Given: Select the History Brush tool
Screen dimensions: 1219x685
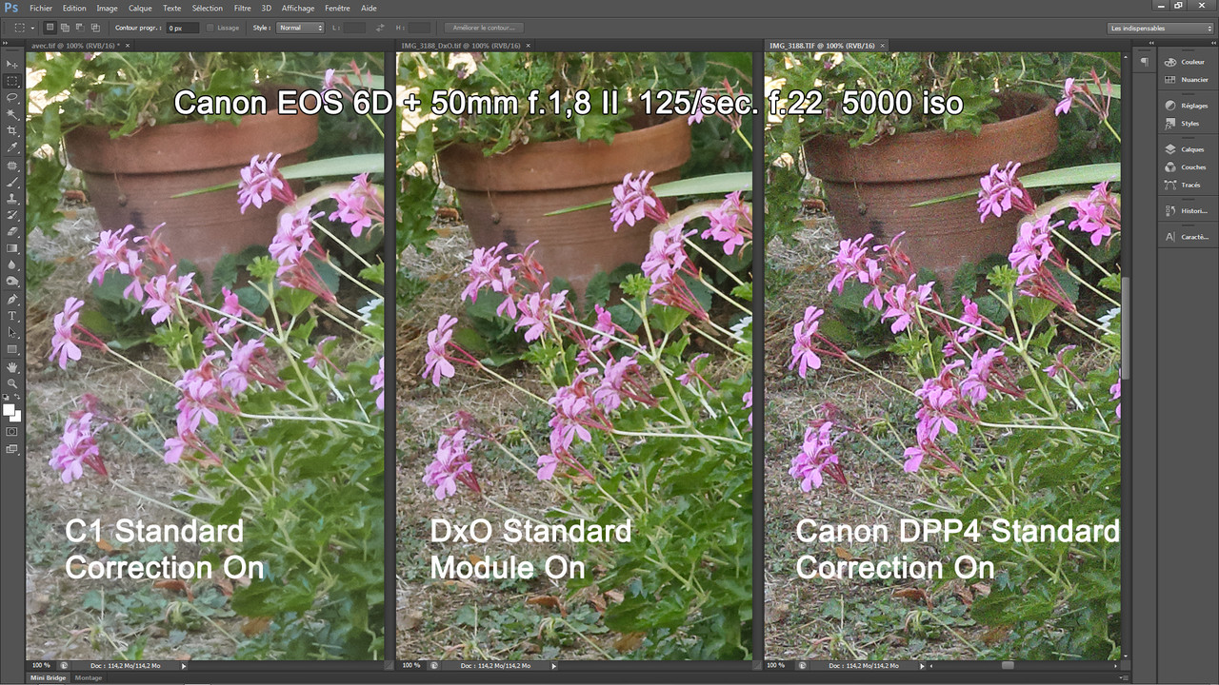Looking at the screenshot, I should 12,215.
